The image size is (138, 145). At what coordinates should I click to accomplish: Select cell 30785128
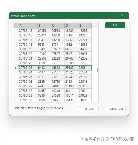27,91
